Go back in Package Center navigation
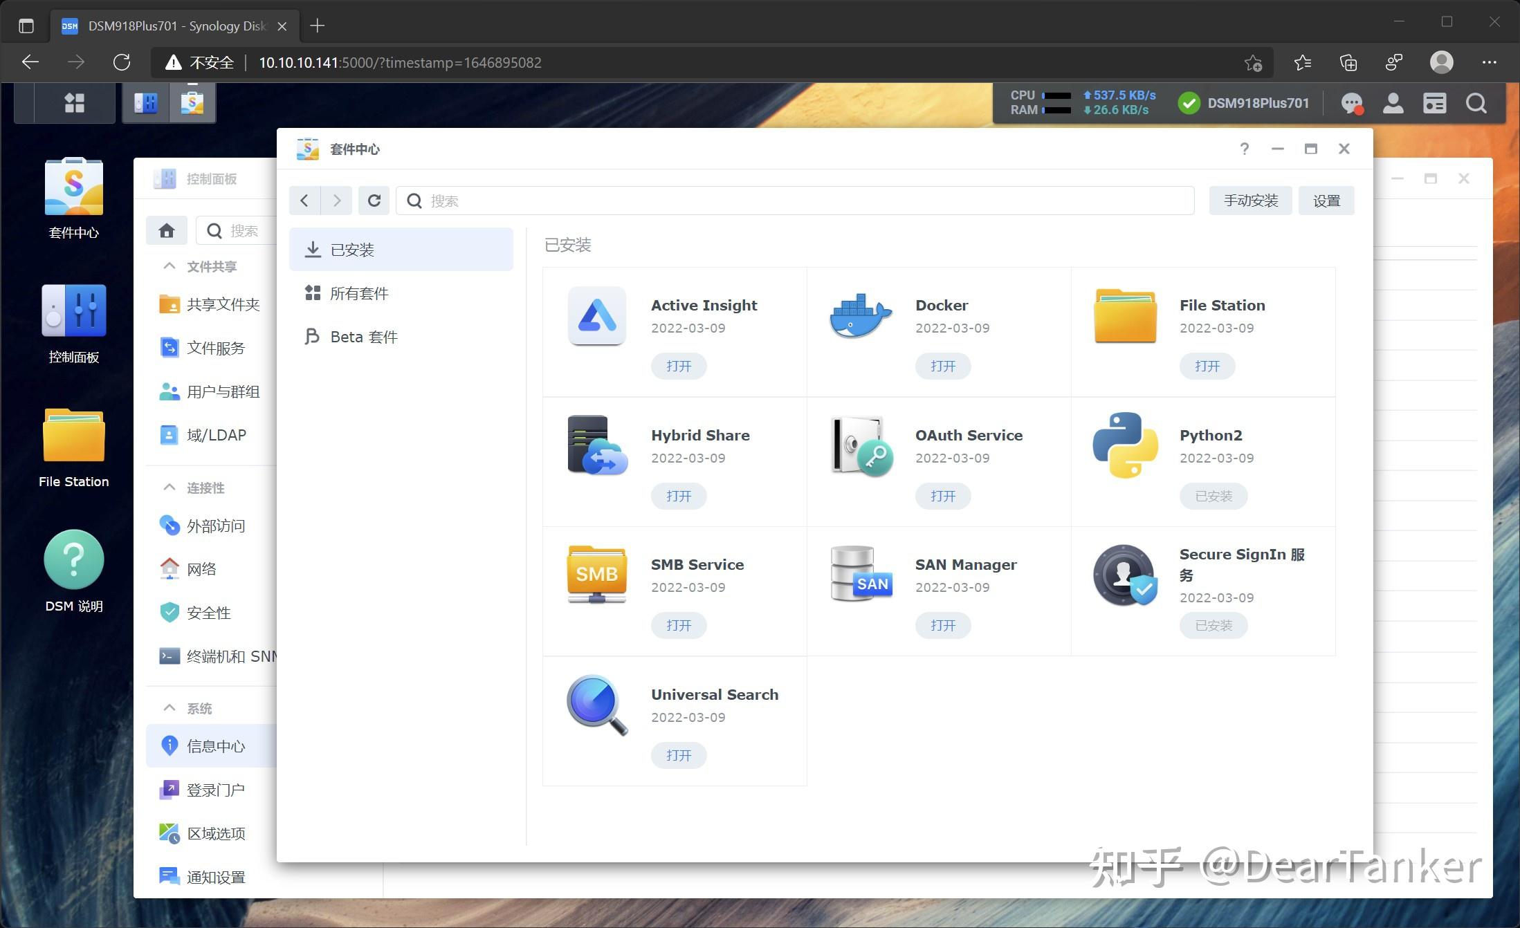Viewport: 1520px width, 928px height. [x=304, y=201]
